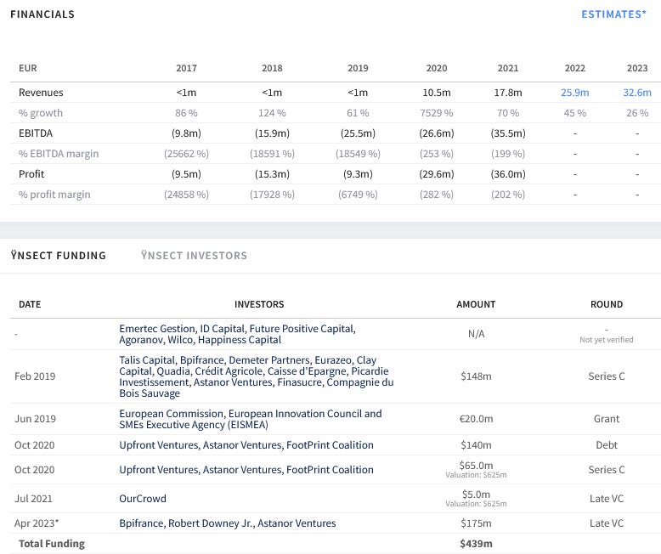Select the $148m Series C amount
Viewport: 661px width, 554px height.
tap(476, 376)
